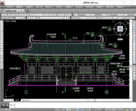Click the horizontal scrollbar thumb

pyautogui.click(x=95, y=100)
